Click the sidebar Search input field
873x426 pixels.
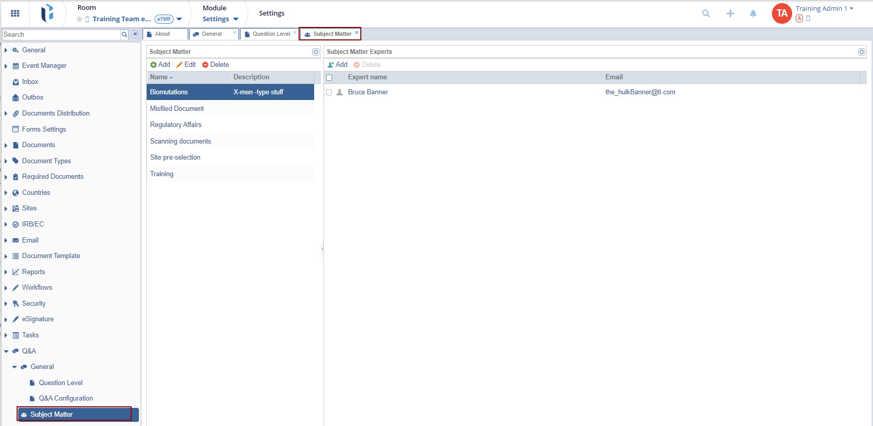pos(61,35)
